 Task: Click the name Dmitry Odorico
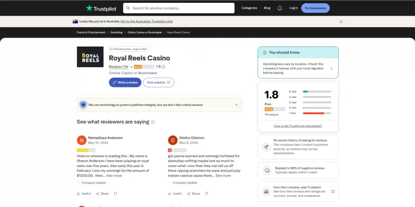[192, 138]
